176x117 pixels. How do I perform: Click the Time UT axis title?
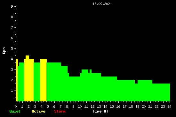tap(100, 111)
